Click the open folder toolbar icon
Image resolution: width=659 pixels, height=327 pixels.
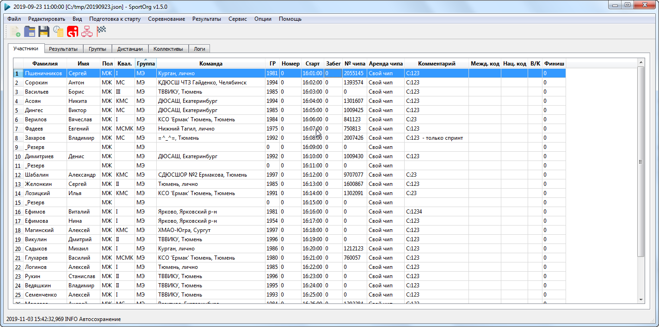pyautogui.click(x=30, y=31)
